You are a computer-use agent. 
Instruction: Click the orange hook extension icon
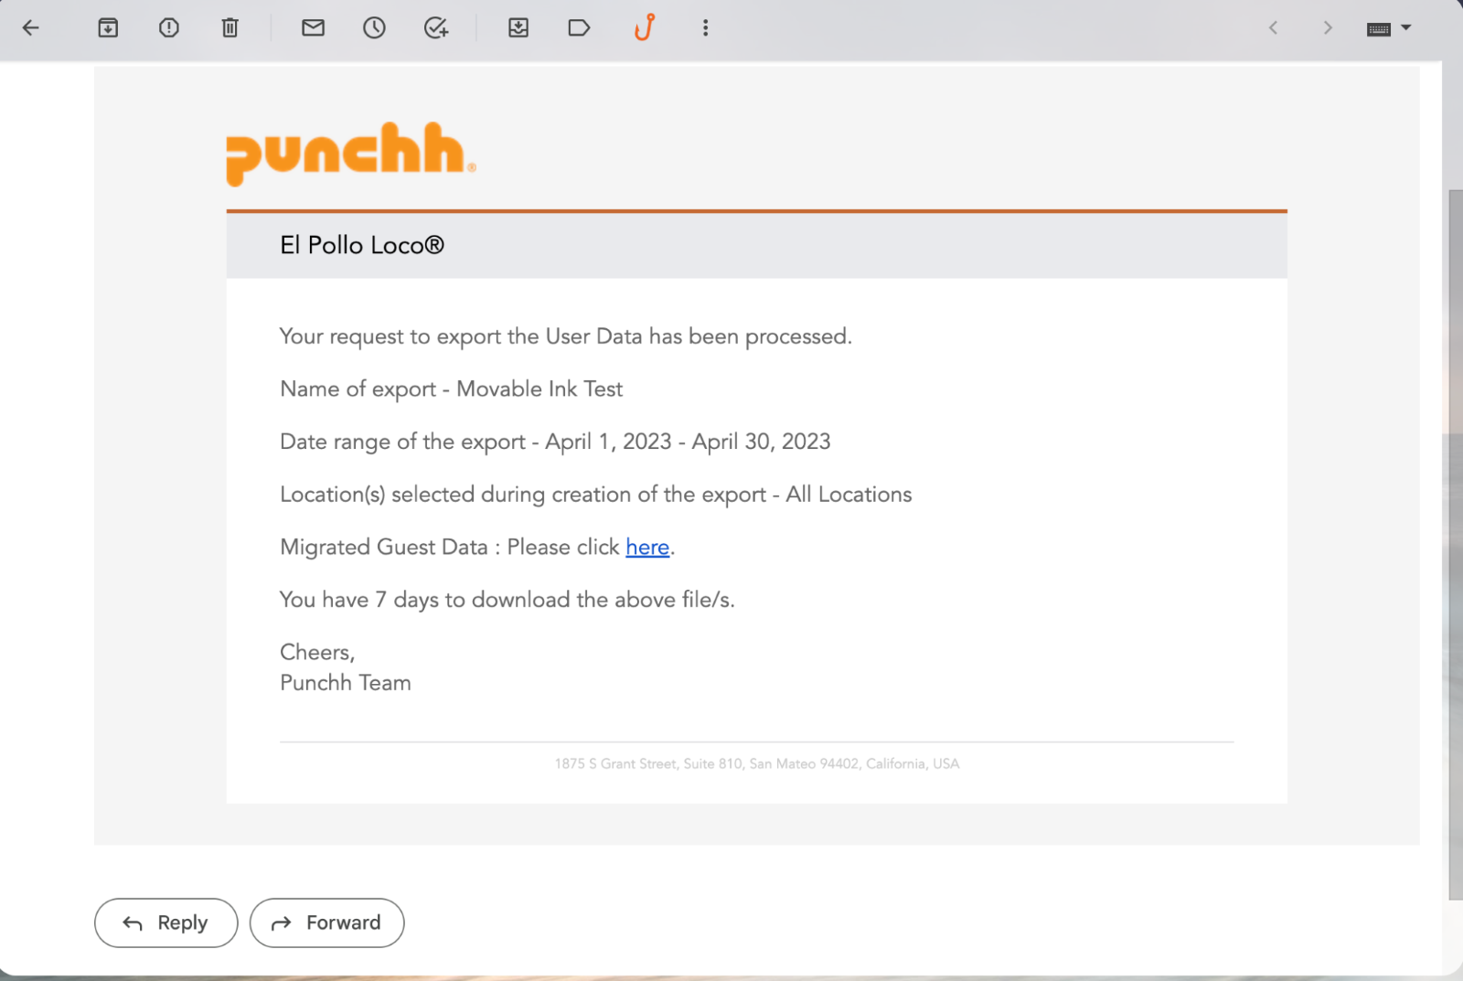[x=645, y=27]
